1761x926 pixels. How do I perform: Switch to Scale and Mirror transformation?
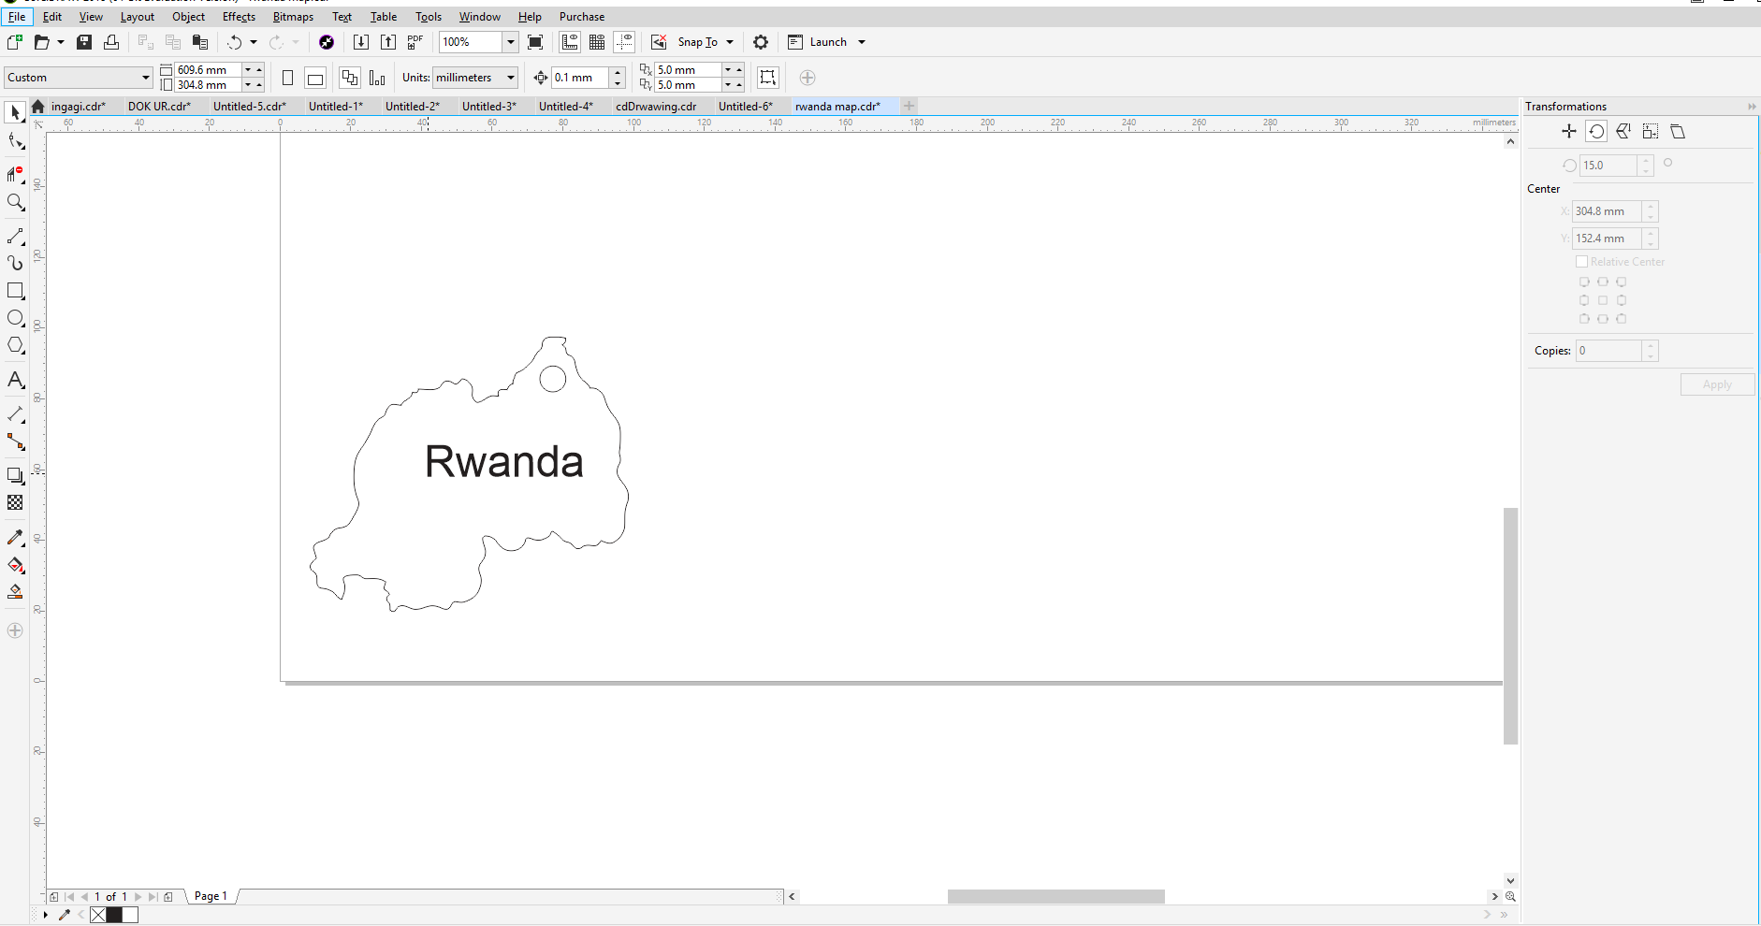pyautogui.click(x=1623, y=132)
